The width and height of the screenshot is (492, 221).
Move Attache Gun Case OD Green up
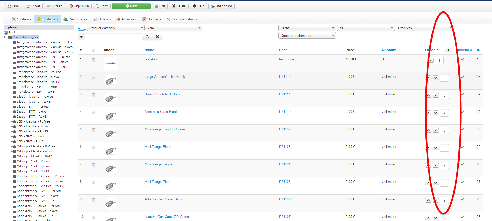[428, 218]
